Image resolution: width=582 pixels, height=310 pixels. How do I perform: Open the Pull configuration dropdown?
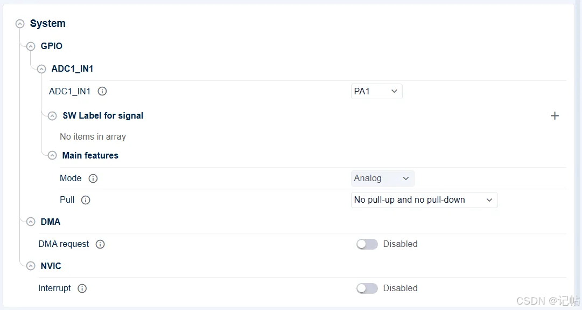[x=424, y=200]
